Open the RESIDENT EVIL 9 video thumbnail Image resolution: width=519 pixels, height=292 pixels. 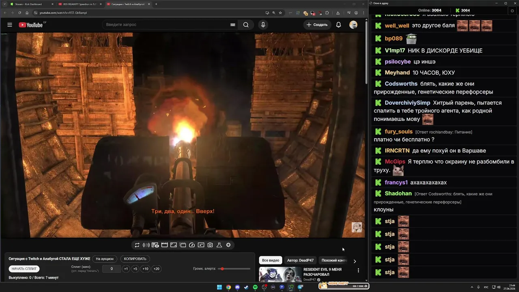coord(279,274)
